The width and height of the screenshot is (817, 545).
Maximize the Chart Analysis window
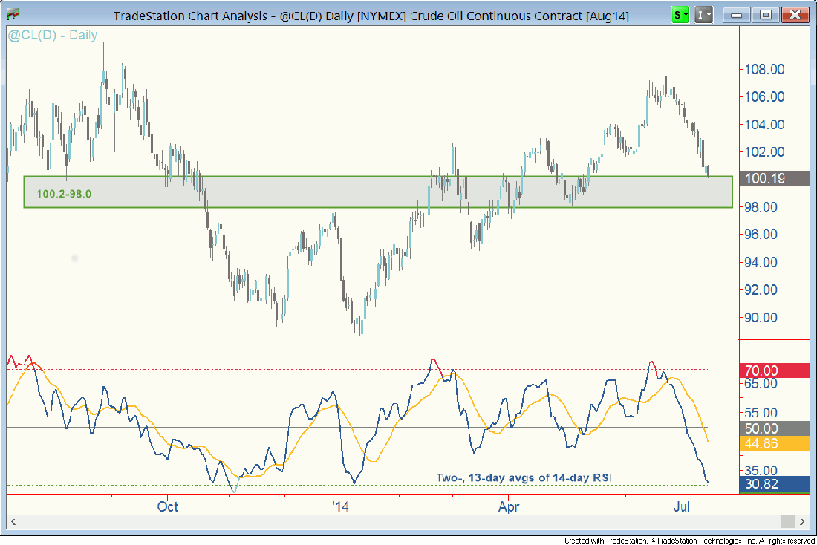coord(766,14)
